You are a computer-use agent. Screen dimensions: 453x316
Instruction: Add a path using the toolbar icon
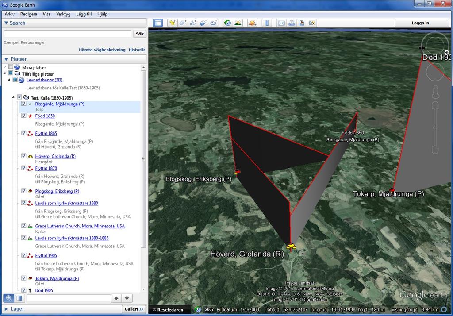coord(193,23)
